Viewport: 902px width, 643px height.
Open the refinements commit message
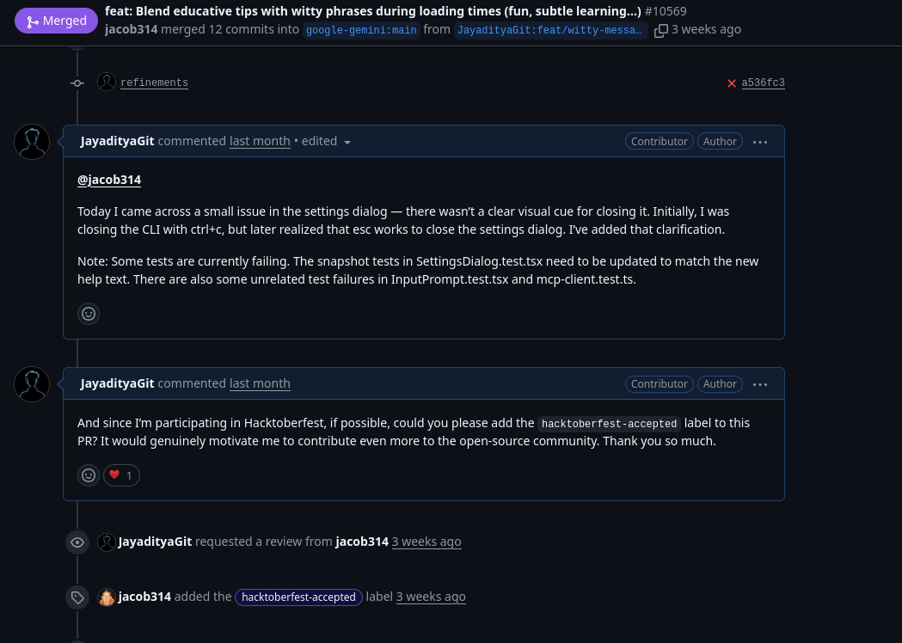(154, 83)
